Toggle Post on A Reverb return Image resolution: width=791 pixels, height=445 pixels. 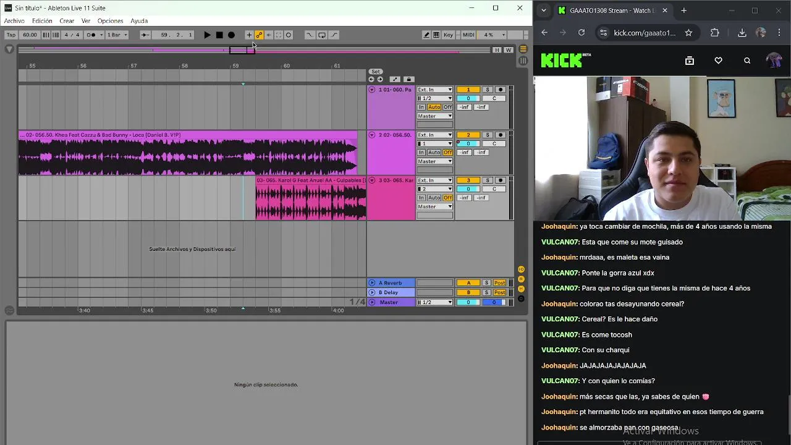click(x=499, y=283)
